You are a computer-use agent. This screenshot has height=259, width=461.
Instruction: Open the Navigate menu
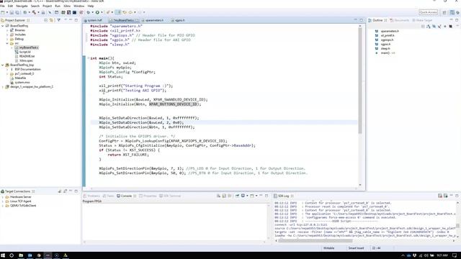pyautogui.click(x=22, y=6)
